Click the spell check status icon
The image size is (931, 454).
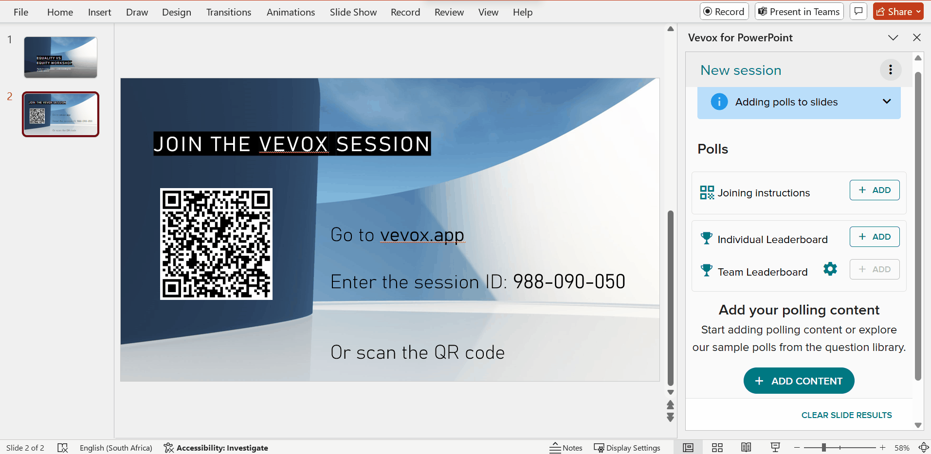(x=63, y=448)
